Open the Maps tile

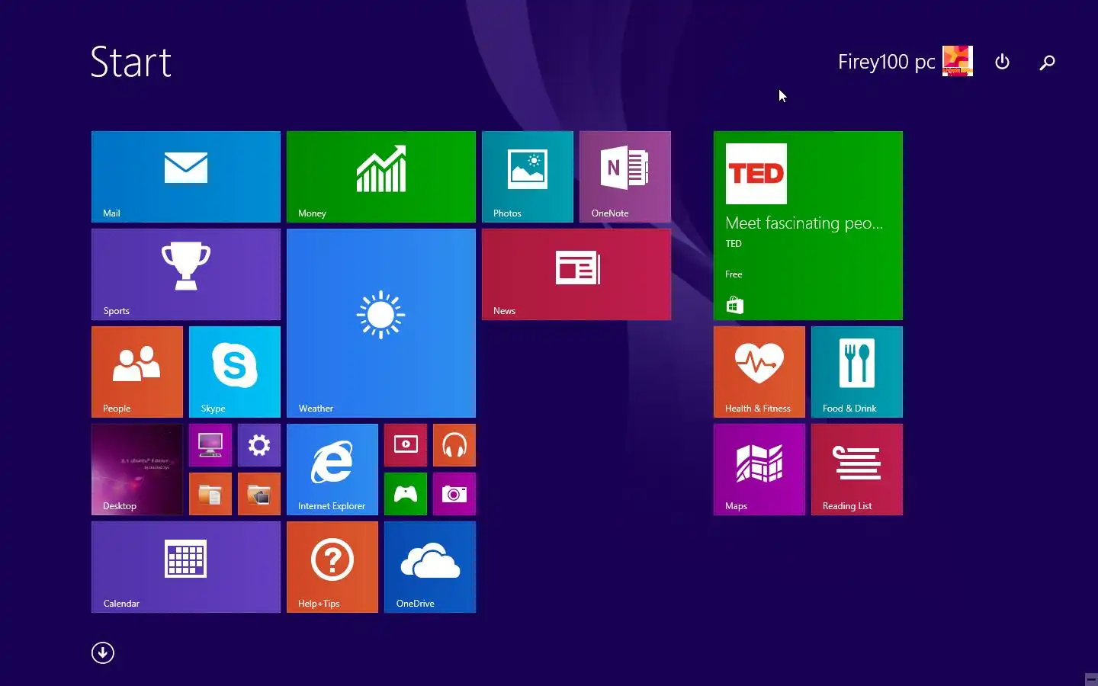tap(759, 470)
